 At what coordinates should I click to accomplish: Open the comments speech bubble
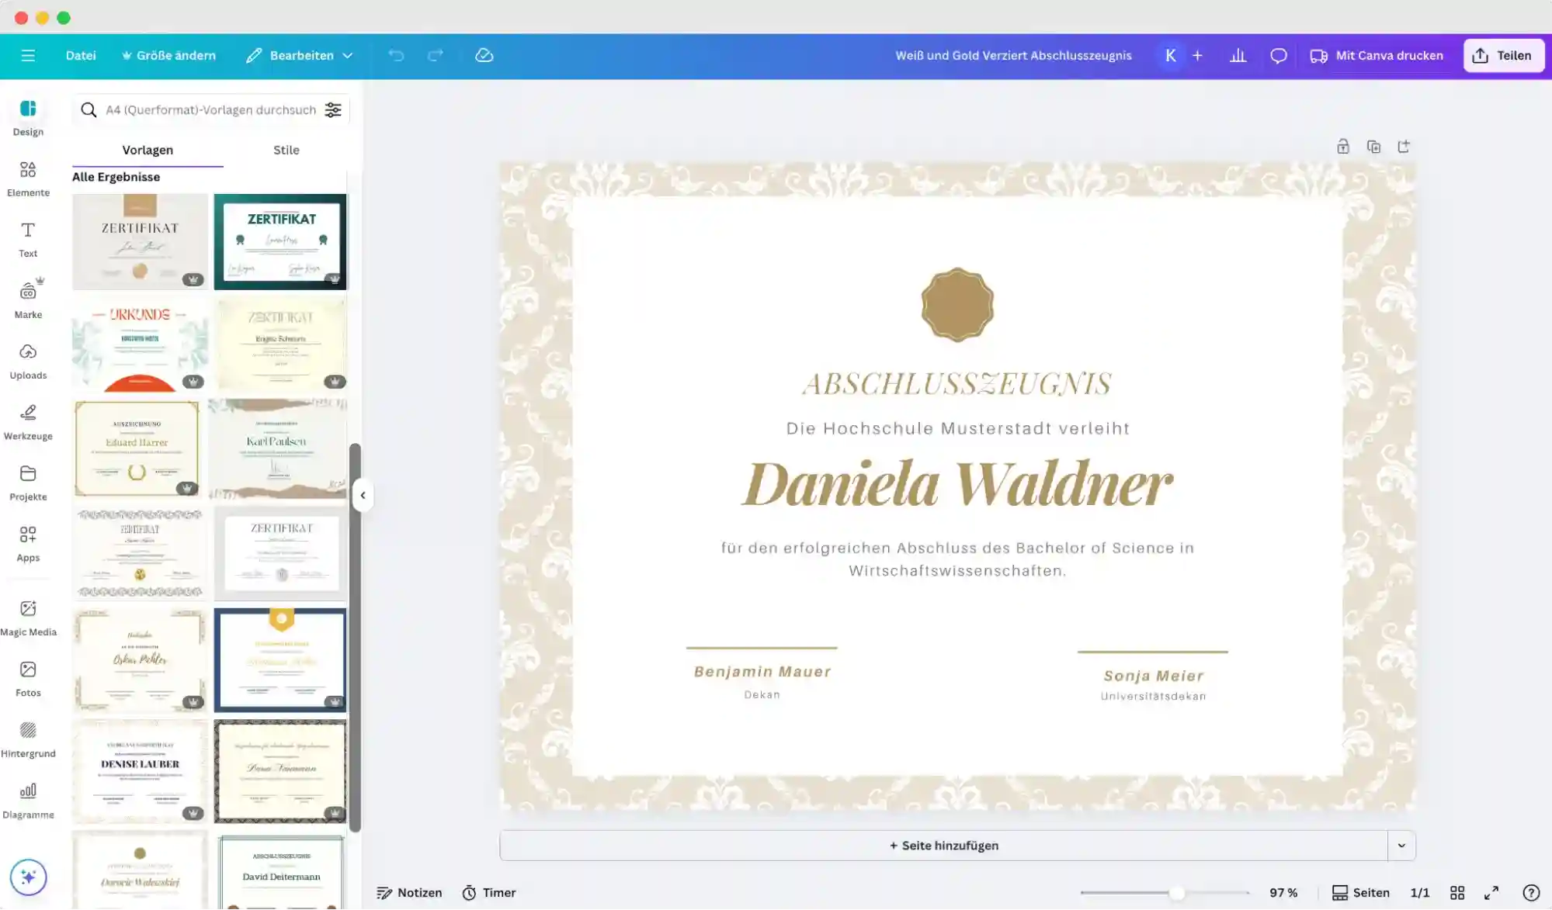click(x=1278, y=56)
